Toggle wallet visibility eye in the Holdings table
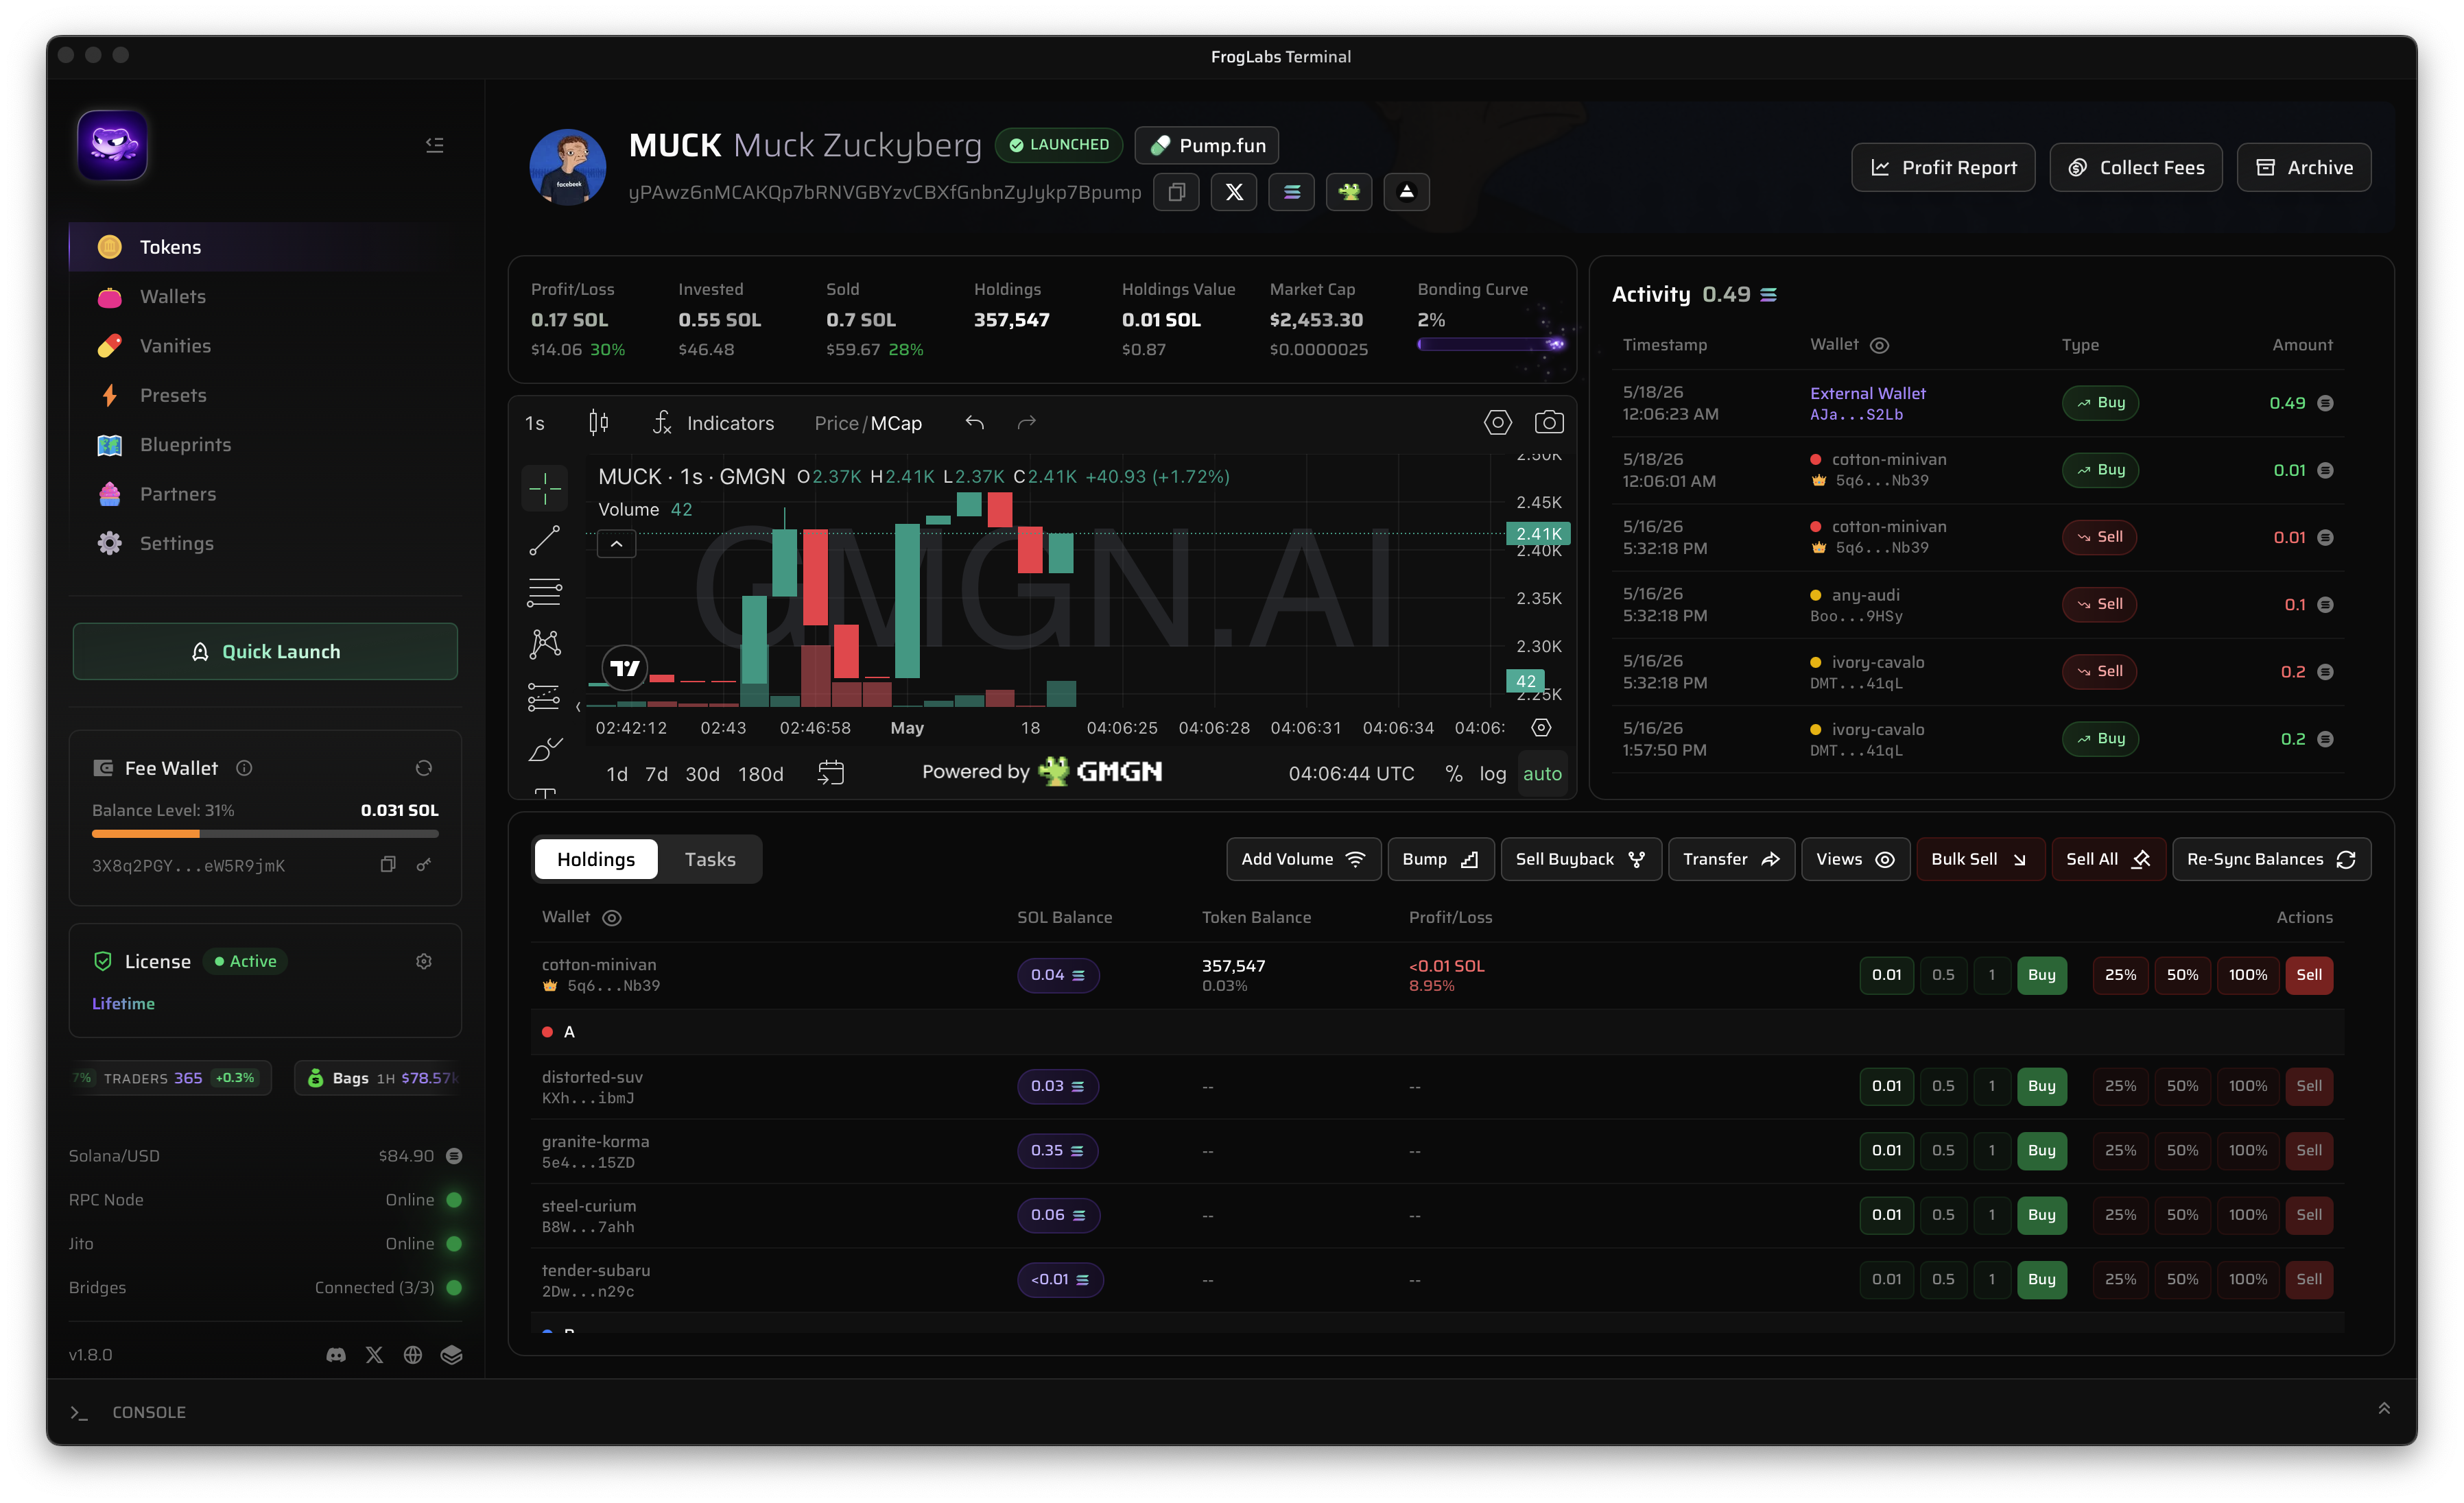2464x1503 pixels. (x=612, y=917)
